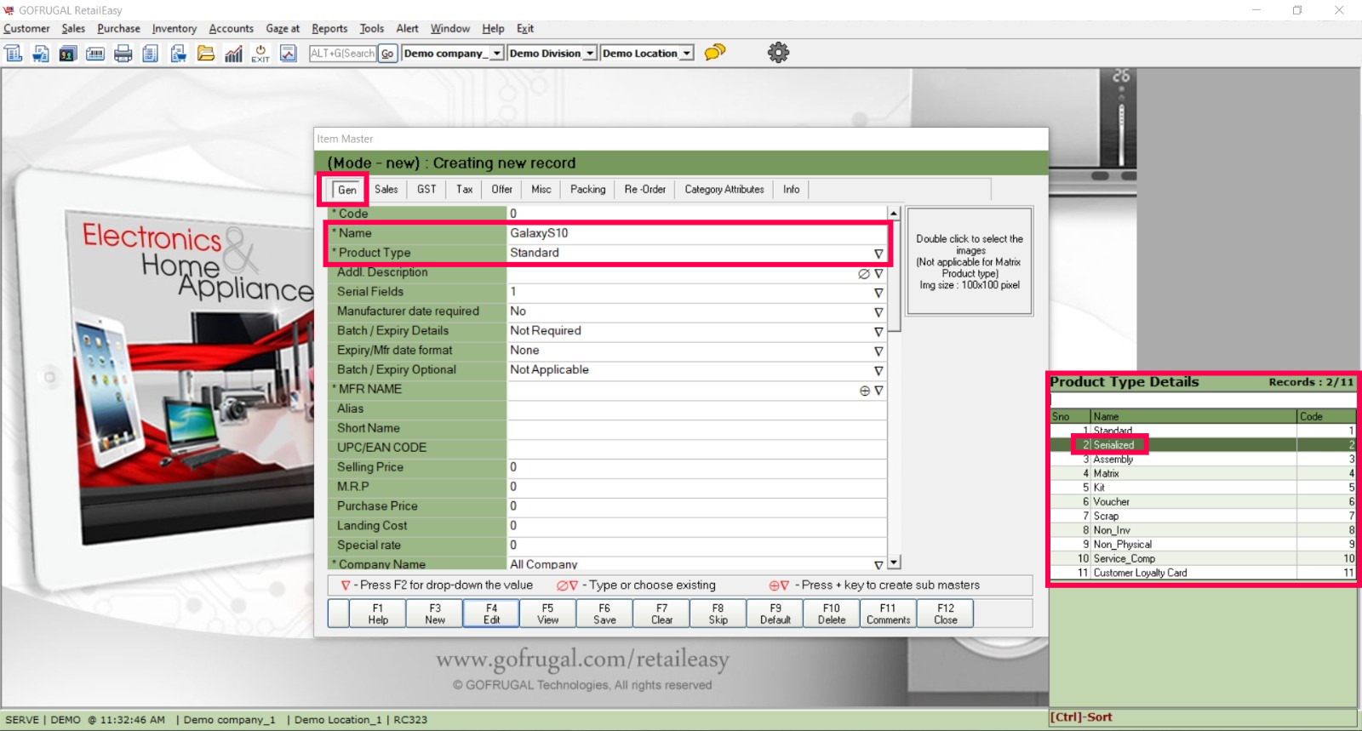
Task: Click the F4 Edit button
Action: pos(492,614)
